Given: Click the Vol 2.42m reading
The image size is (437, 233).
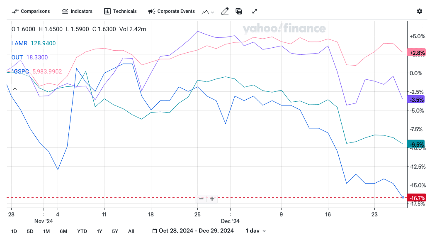Looking at the screenshot, I should point(133,29).
